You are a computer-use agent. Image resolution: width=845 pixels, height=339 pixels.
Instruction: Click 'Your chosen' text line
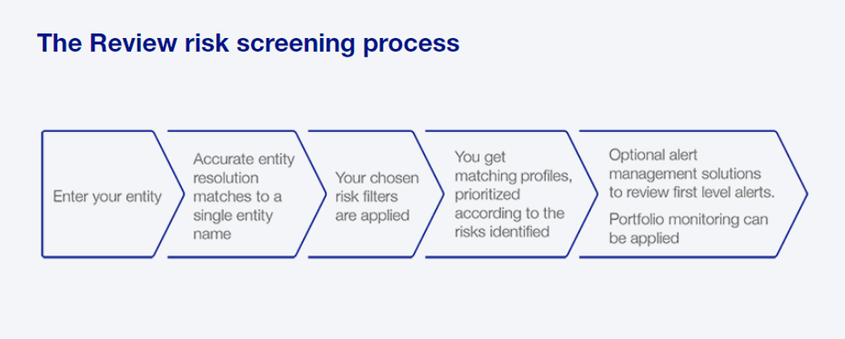377,178
